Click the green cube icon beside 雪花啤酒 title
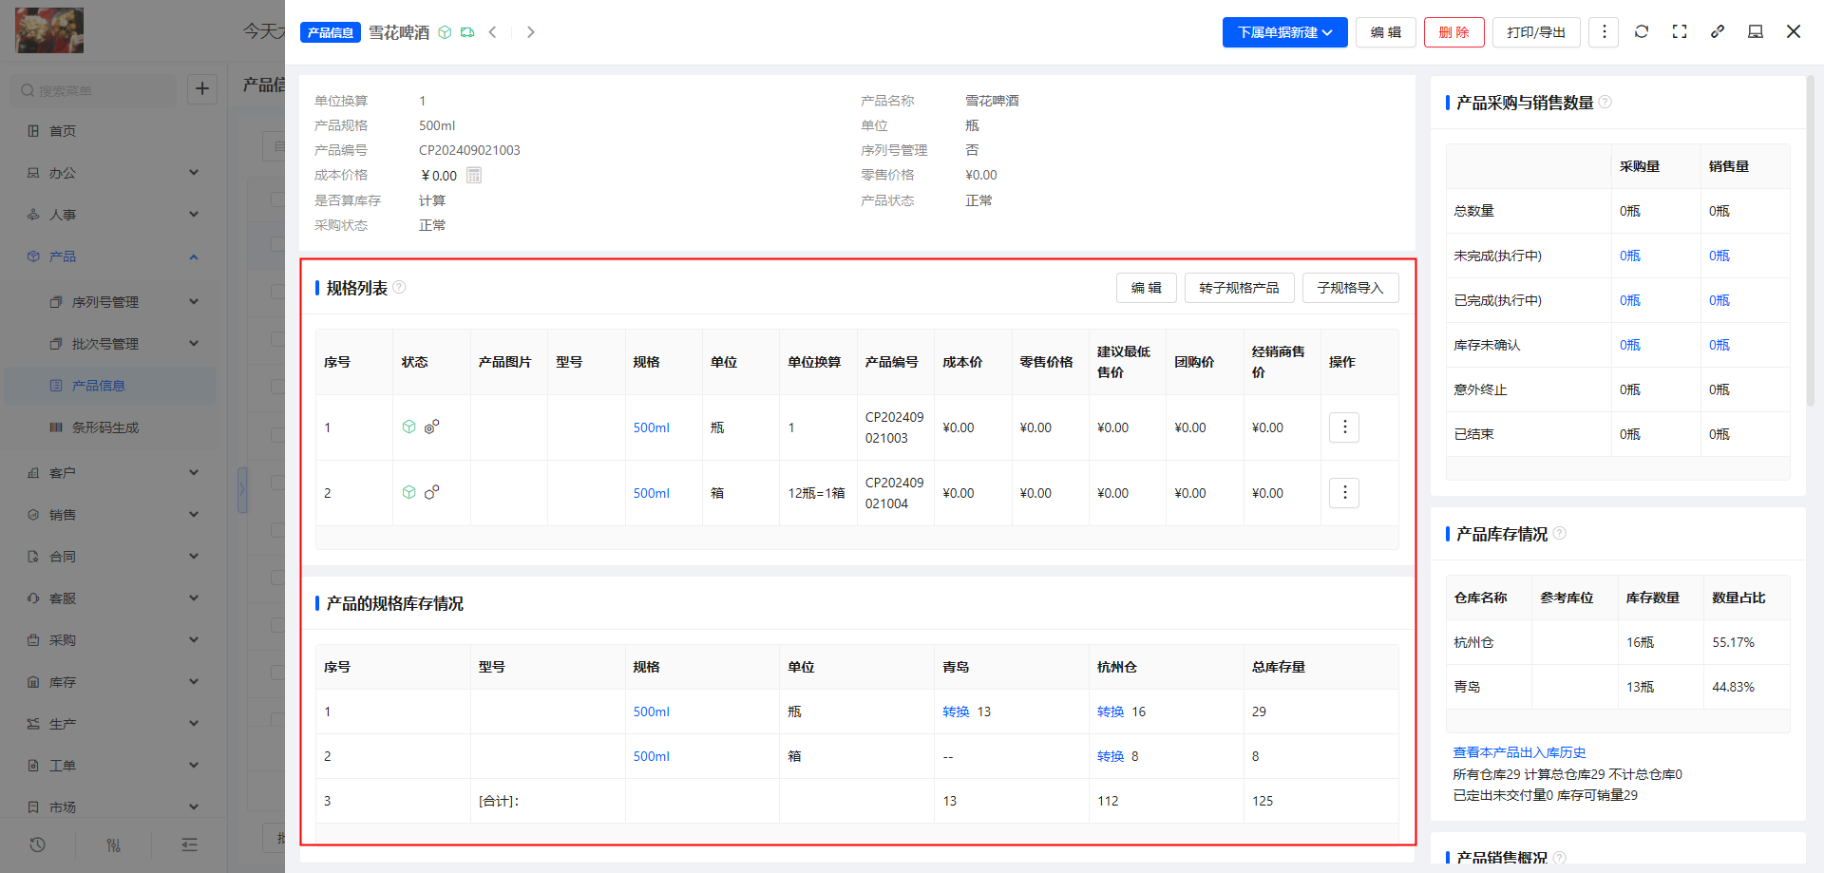Image resolution: width=1824 pixels, height=873 pixels. click(445, 32)
